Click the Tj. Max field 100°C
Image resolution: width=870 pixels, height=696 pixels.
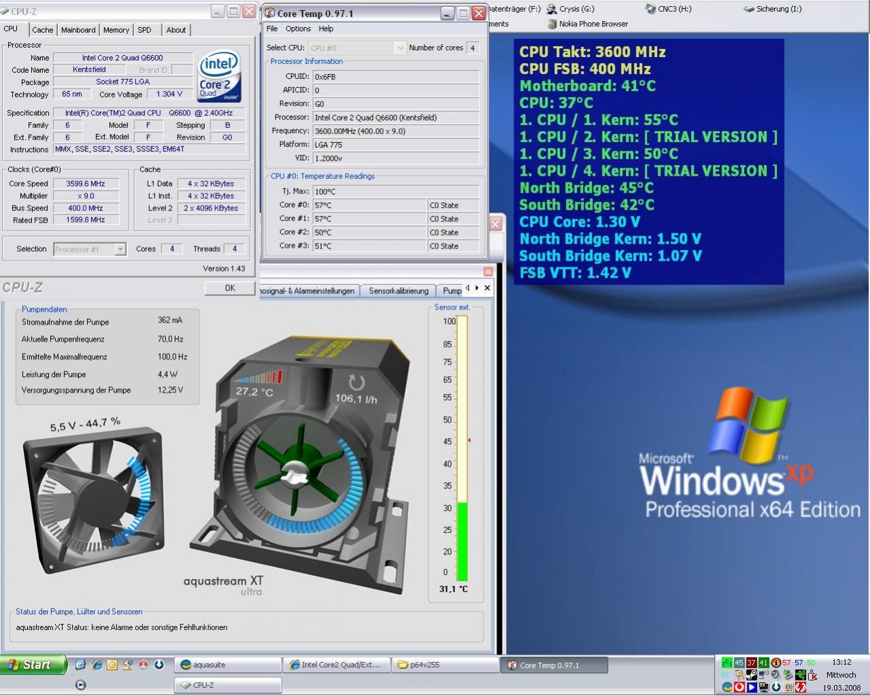point(395,191)
